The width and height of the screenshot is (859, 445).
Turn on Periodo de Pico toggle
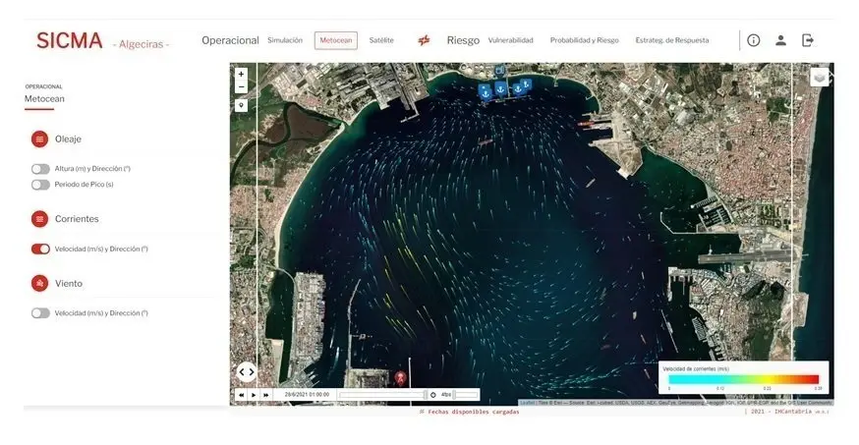[40, 185]
